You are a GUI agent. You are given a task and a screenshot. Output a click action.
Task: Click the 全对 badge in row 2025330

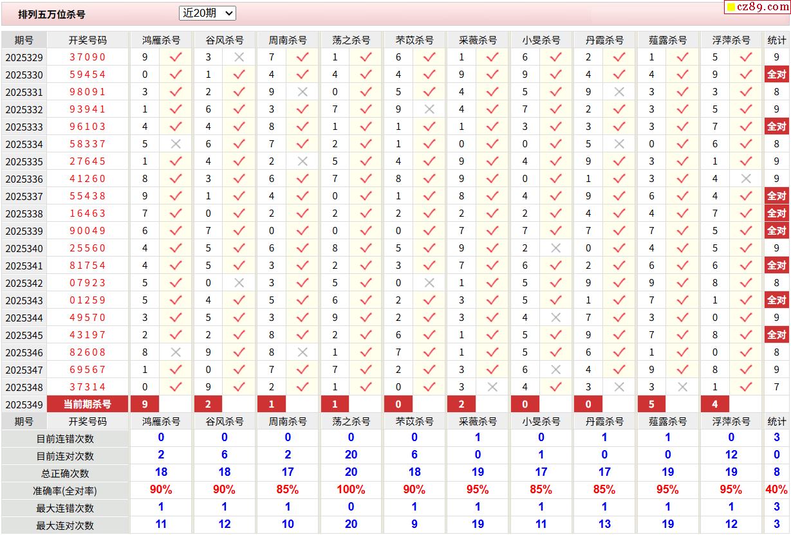point(777,75)
